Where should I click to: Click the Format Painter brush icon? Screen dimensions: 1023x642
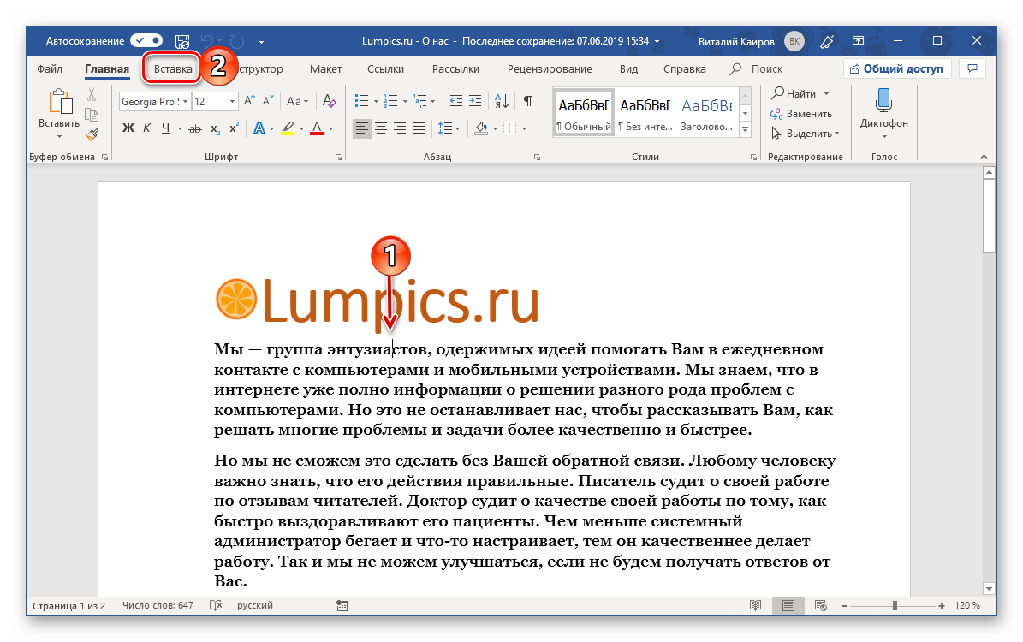(x=92, y=134)
